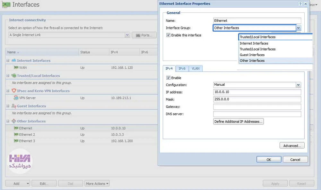
Task: Switch to the VLAN tab
Action: [x=195, y=68]
